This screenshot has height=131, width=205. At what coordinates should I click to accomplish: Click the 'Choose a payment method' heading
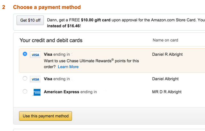[x=47, y=7]
